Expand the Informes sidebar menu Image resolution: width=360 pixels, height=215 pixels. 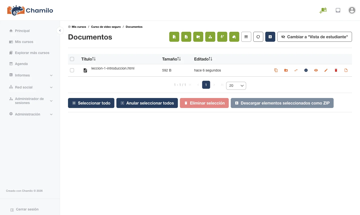(31, 75)
